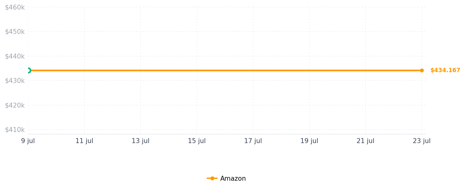Click the $450k y-axis label
The height and width of the screenshot is (189, 465).
tap(15, 32)
